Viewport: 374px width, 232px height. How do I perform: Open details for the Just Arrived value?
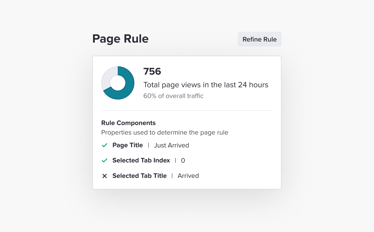(x=171, y=145)
